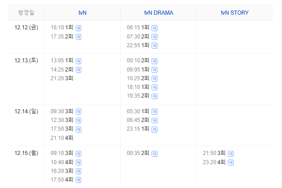Click rerun badge beside 12.15 tvN 17:50 4회
Viewport: 282px width, 188px height.
(x=79, y=180)
